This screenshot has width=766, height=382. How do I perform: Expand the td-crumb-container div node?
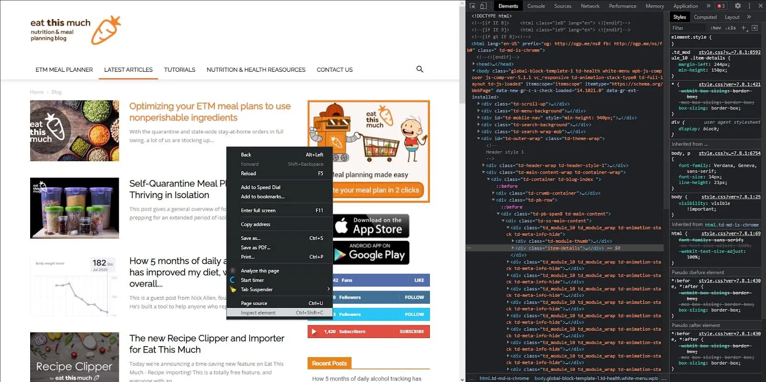pos(493,193)
